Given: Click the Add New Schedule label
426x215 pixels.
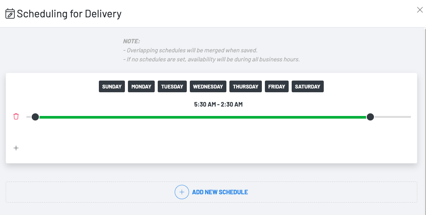Looking at the screenshot, I should click(220, 192).
